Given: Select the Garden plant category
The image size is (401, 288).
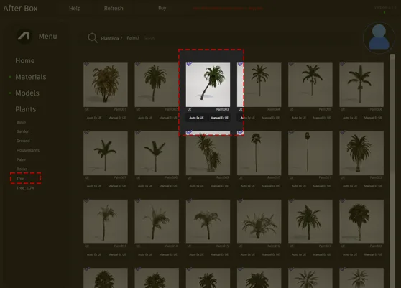Looking at the screenshot, I should [23, 131].
